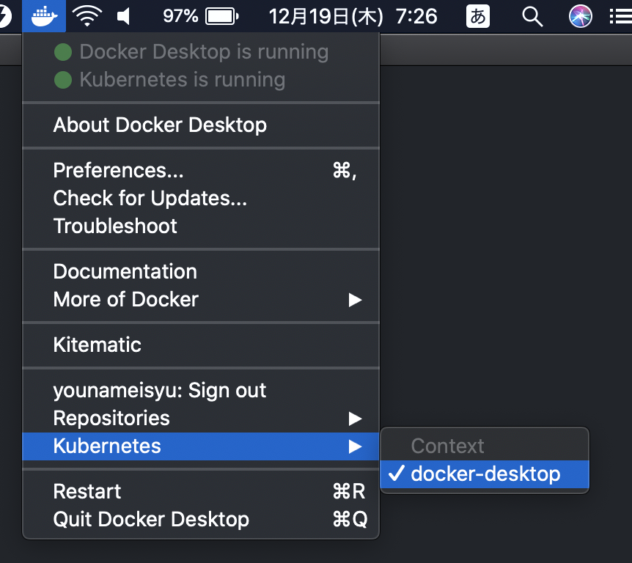Click the Japanese input source icon

477,16
